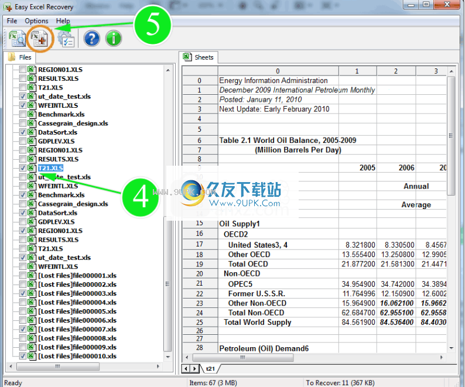
Task: Check the [Lost Files]file000009.xls checkbox
Action: pos(23,347)
